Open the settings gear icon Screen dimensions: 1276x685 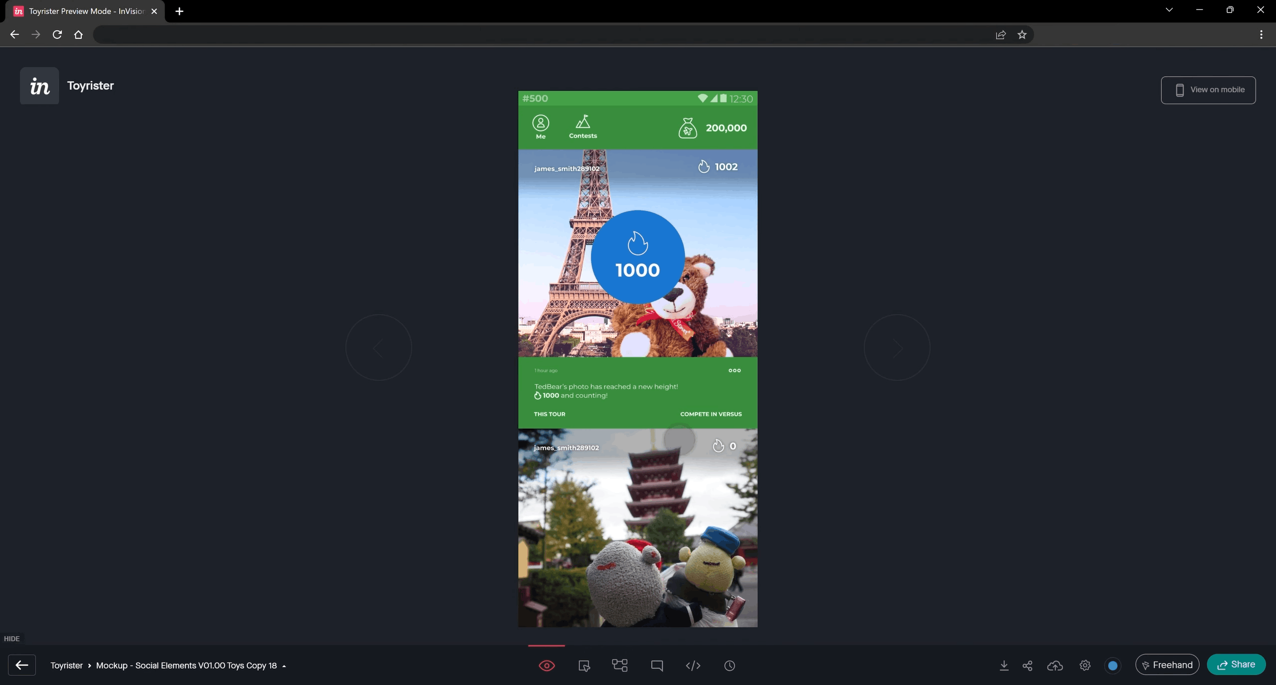point(1085,666)
